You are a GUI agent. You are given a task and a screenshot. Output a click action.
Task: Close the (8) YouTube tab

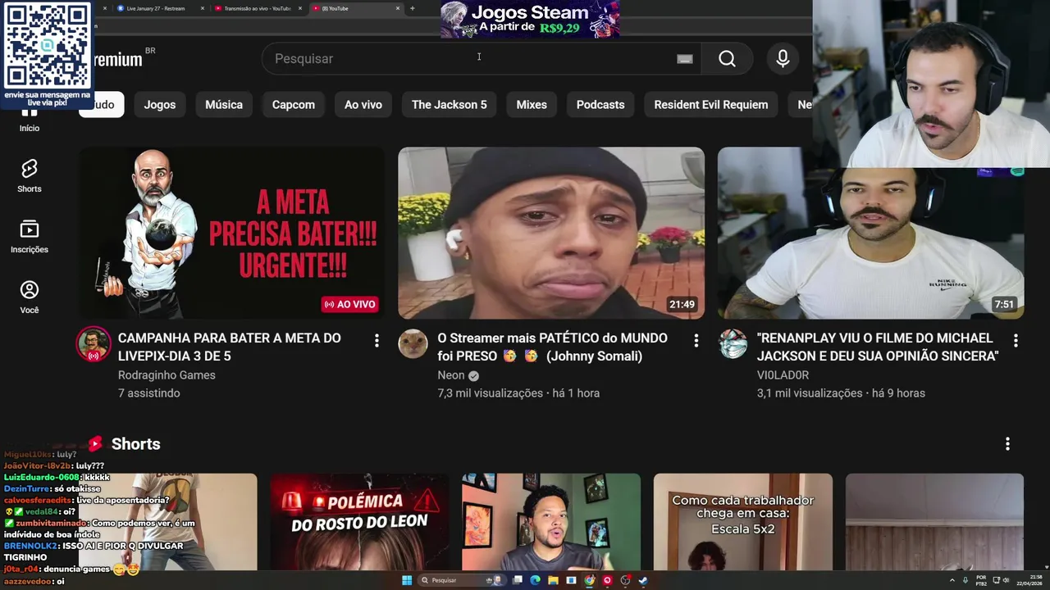[398, 8]
